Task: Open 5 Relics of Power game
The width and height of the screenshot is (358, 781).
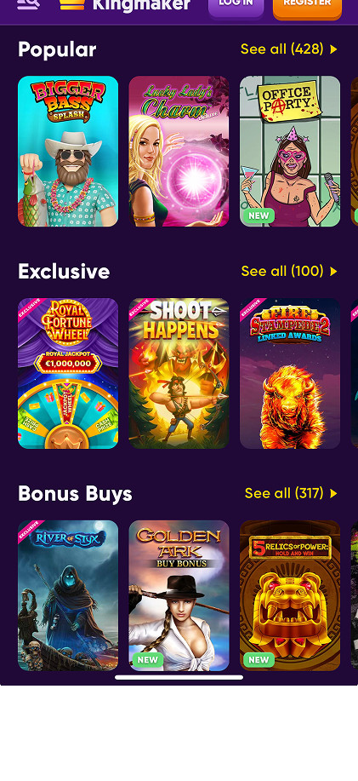Action: coord(290,595)
